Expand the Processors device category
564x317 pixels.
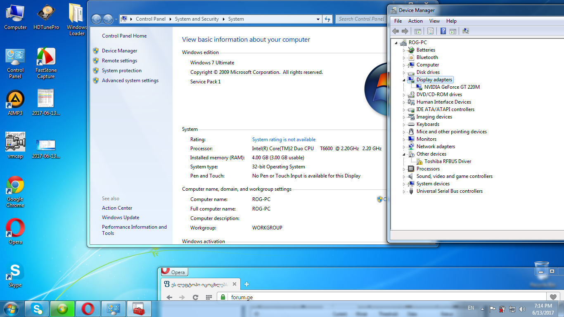tap(404, 169)
